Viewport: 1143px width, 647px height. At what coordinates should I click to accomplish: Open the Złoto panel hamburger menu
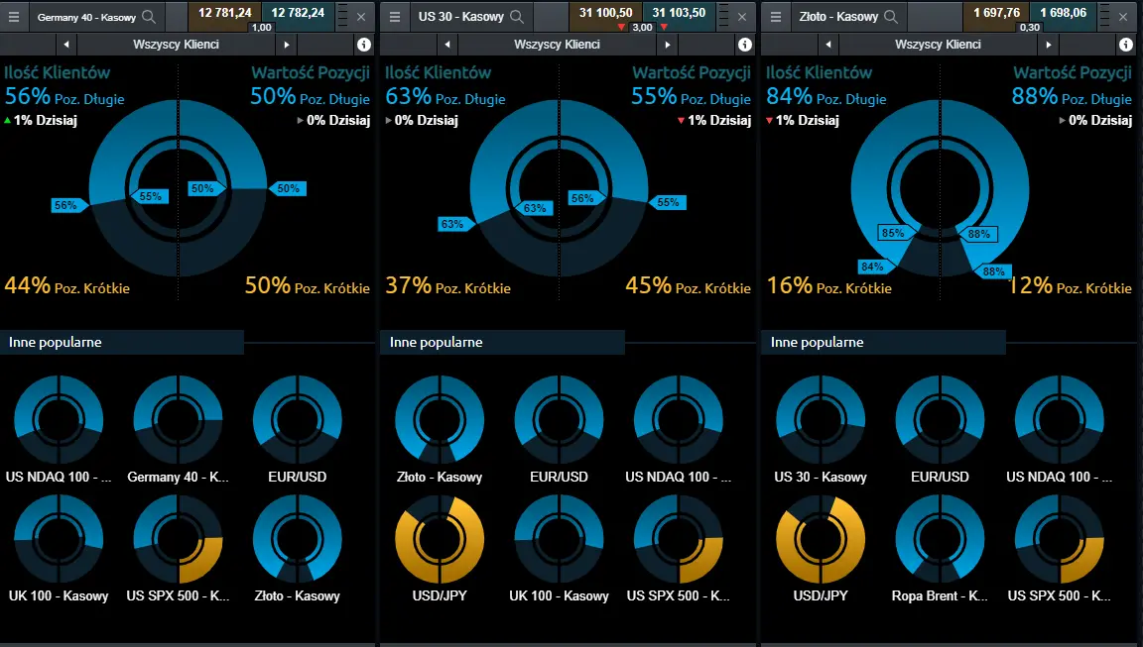tap(776, 16)
